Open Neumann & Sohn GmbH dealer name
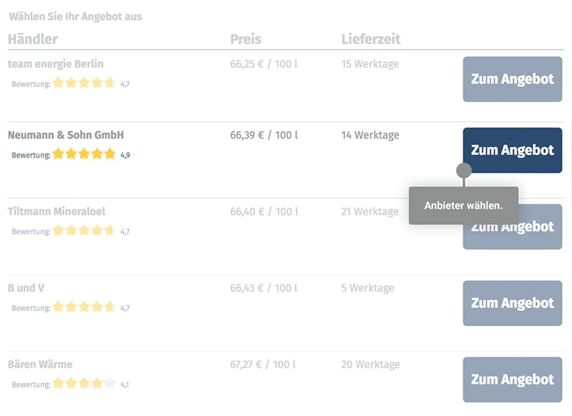The height and width of the screenshot is (416, 572). click(66, 135)
